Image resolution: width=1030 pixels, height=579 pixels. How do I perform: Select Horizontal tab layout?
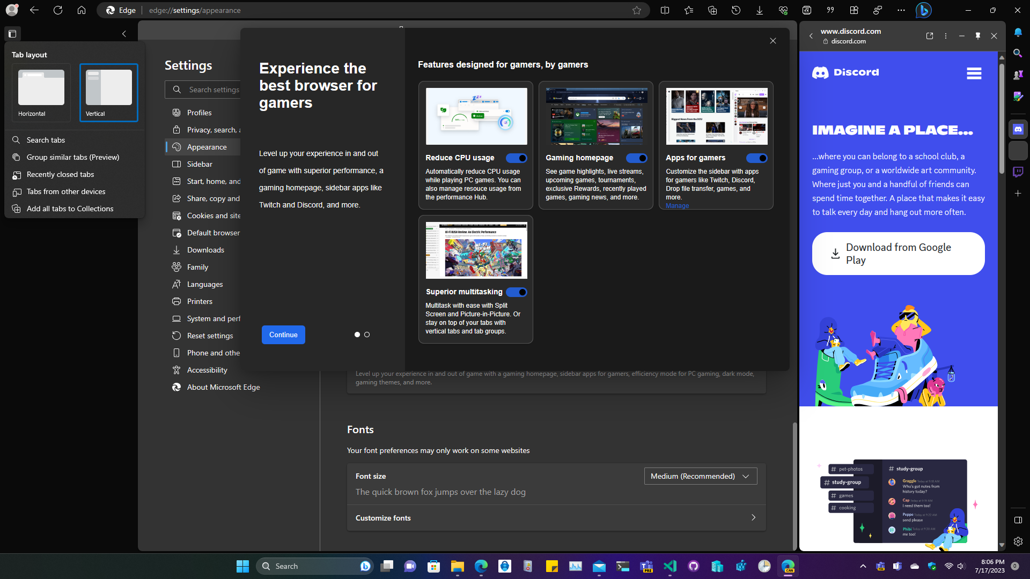pyautogui.click(x=41, y=92)
